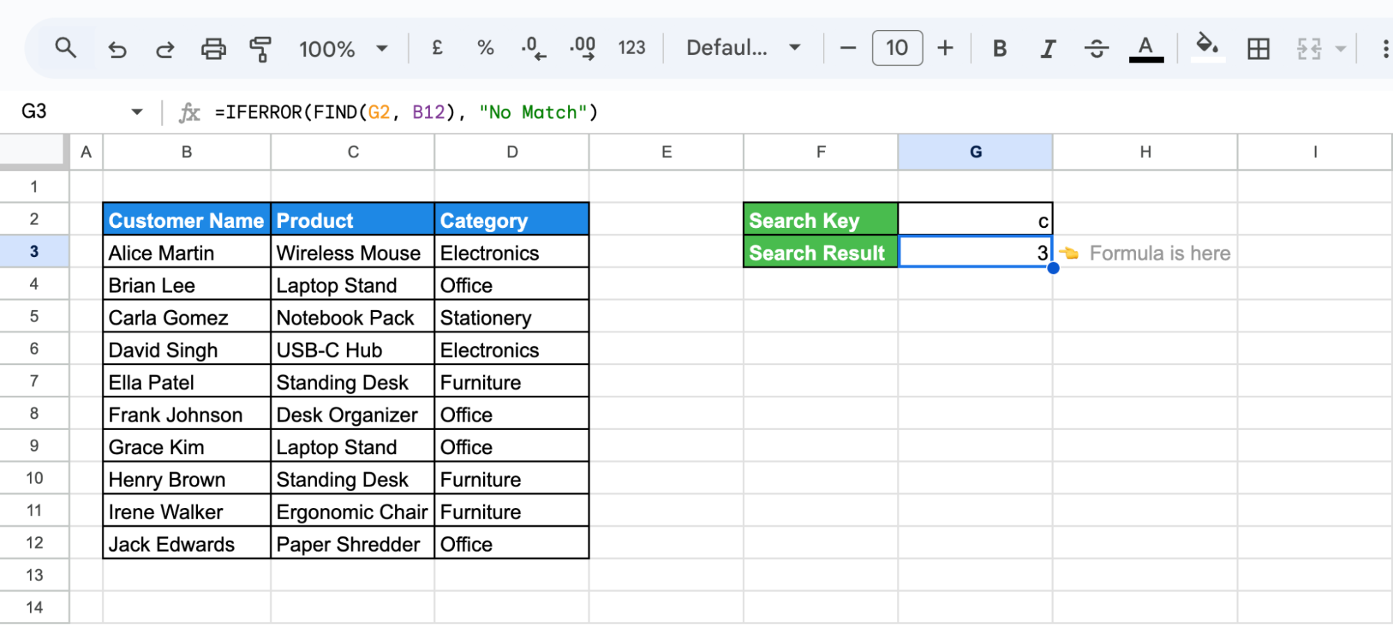Decrease font size with minus button
This screenshot has width=1393, height=625.
tap(847, 48)
